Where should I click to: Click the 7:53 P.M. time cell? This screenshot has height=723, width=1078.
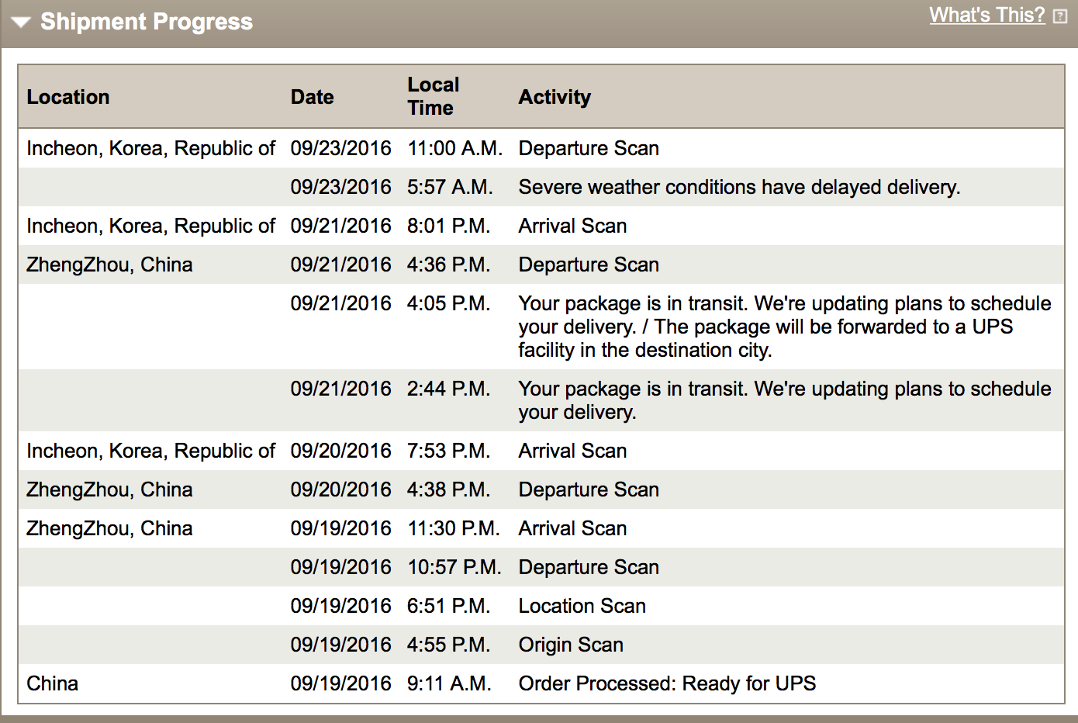448,451
